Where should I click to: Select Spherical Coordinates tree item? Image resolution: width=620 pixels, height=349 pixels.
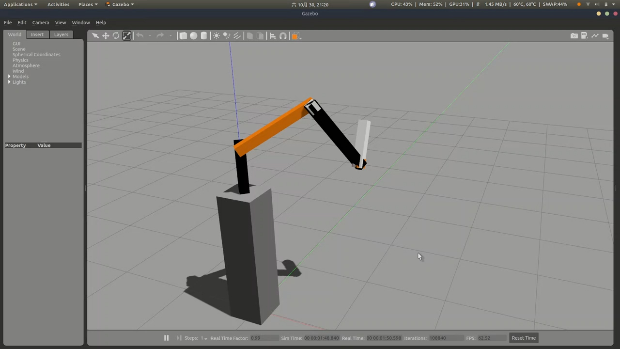[x=36, y=55]
